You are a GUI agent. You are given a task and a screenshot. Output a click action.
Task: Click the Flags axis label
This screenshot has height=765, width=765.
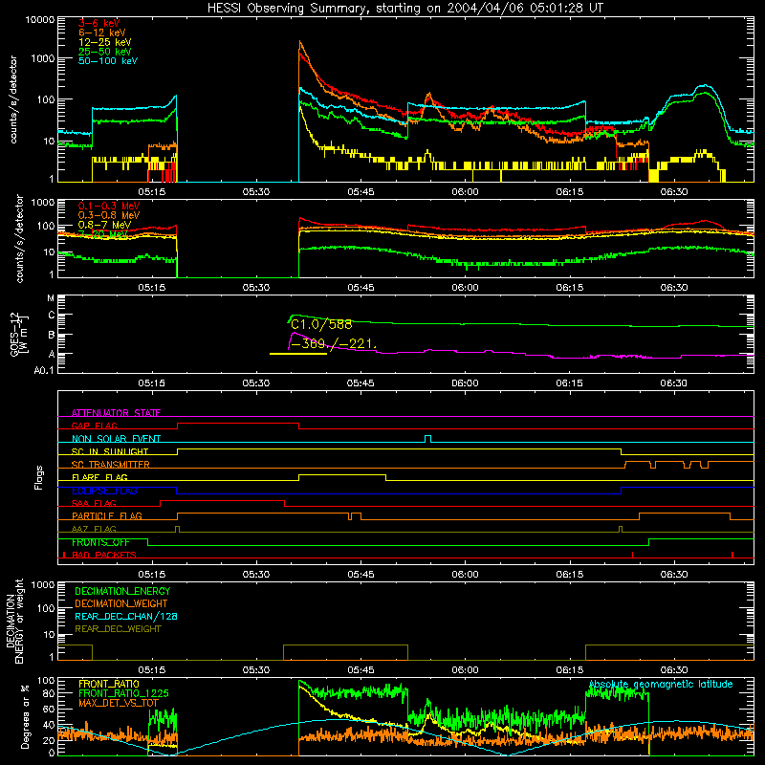tap(39, 477)
